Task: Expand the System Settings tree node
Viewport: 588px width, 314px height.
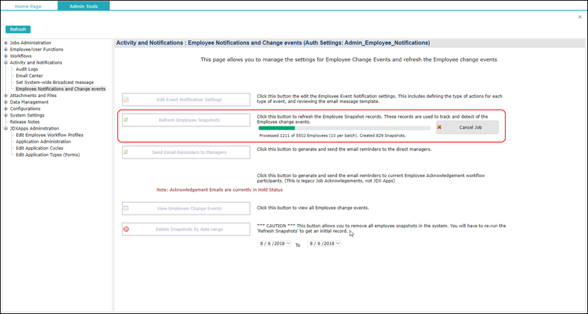Action: (6, 115)
